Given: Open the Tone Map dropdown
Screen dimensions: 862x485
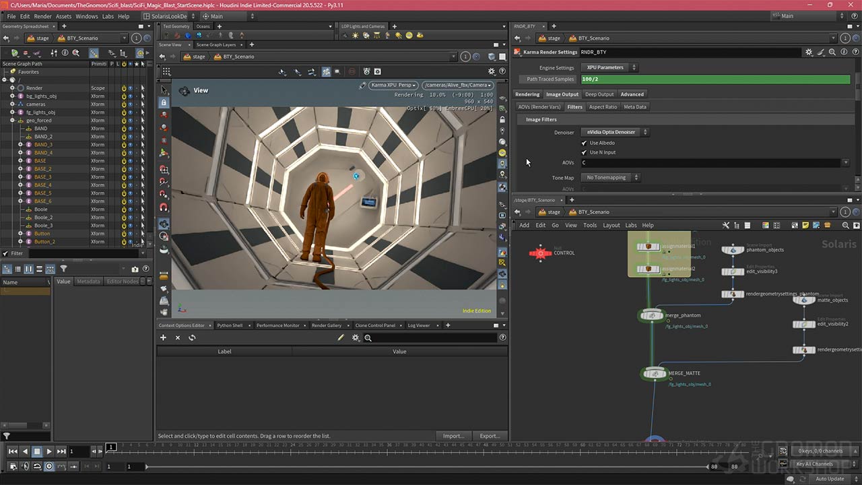Looking at the screenshot, I should [x=610, y=178].
